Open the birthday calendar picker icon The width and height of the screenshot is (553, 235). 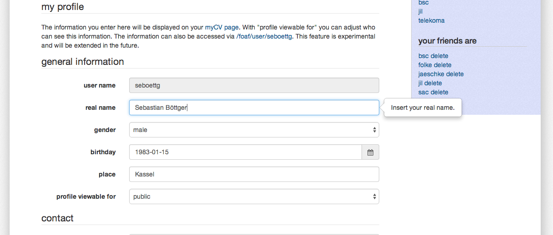370,152
